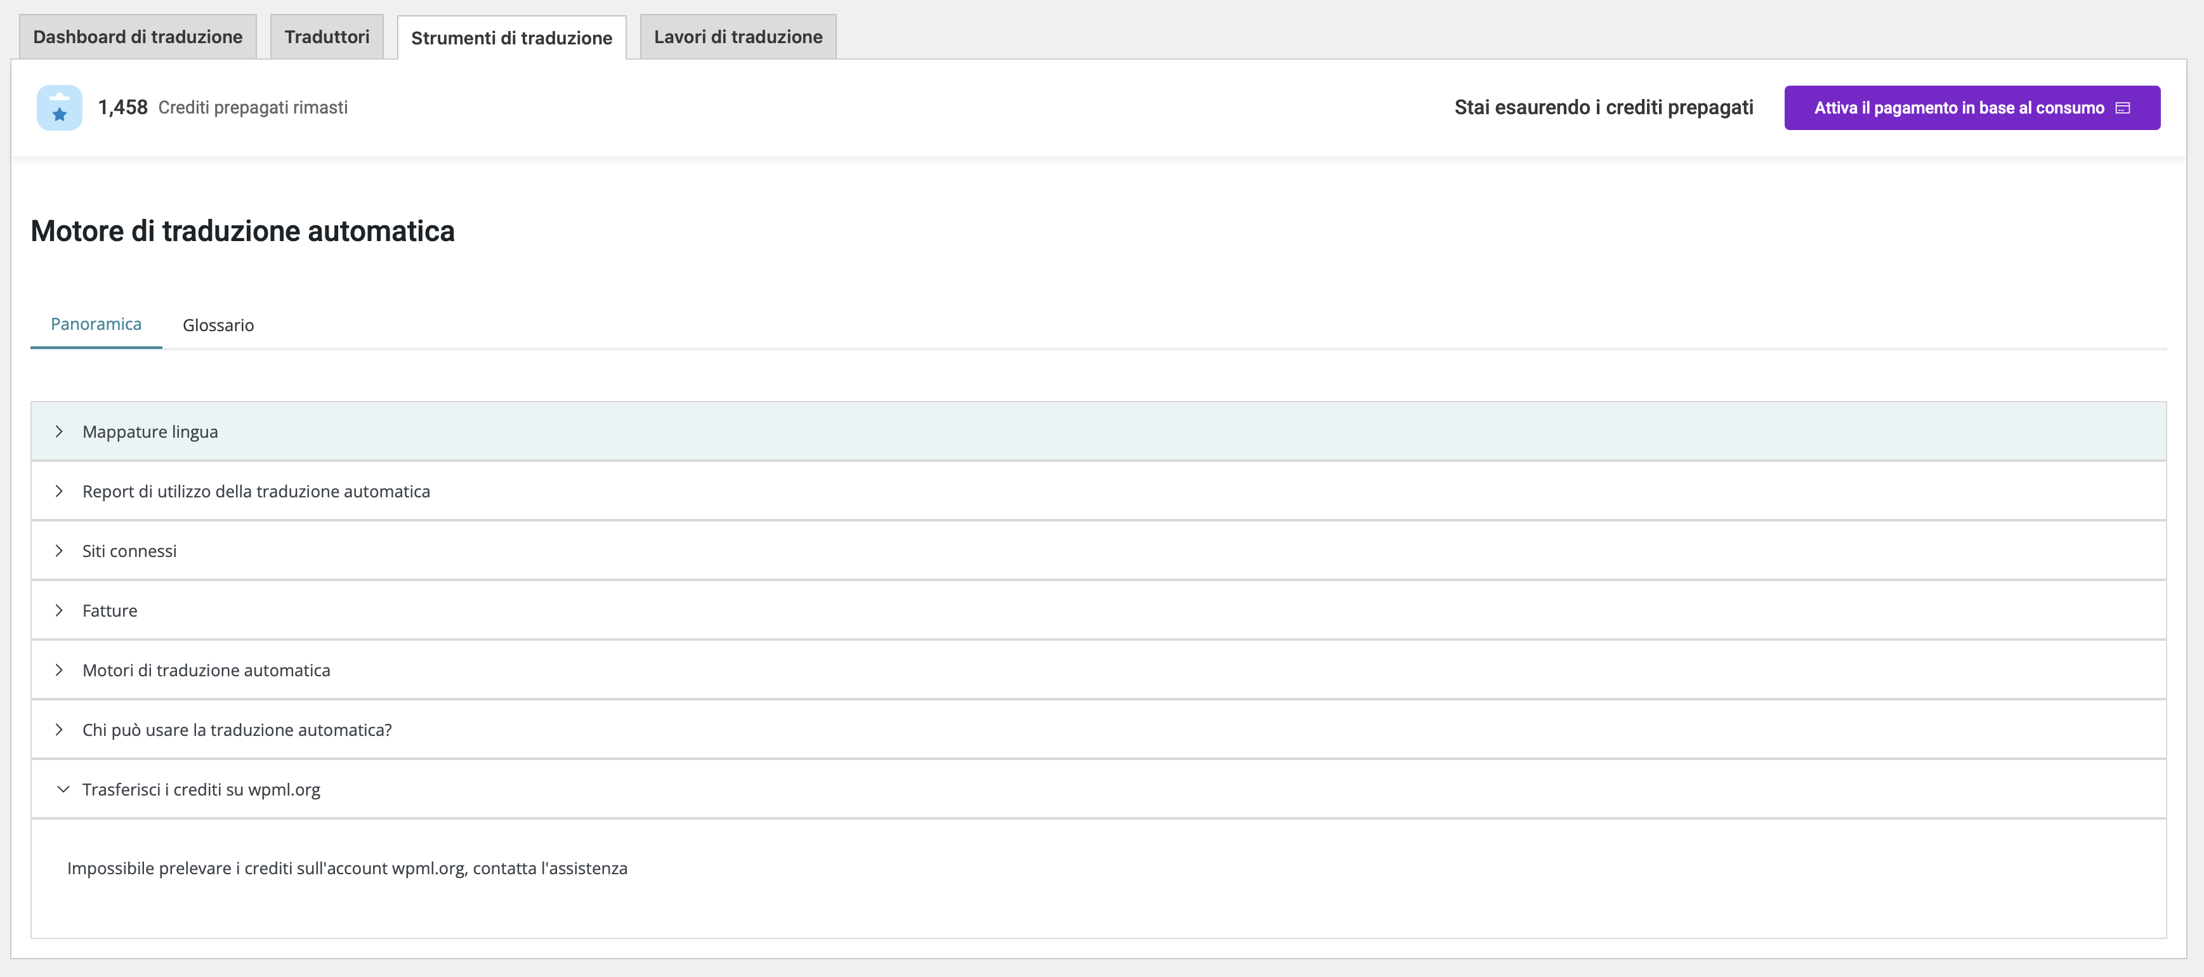
Task: Switch to Traduttori tab
Action: (327, 37)
